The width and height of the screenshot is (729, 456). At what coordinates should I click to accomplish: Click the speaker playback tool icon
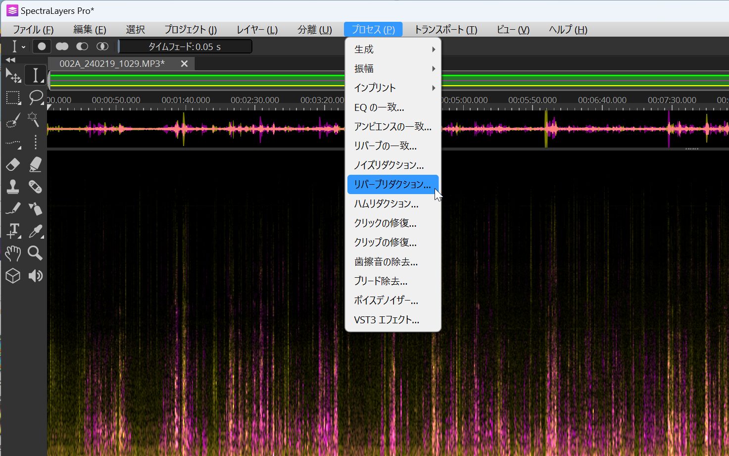[x=35, y=276]
